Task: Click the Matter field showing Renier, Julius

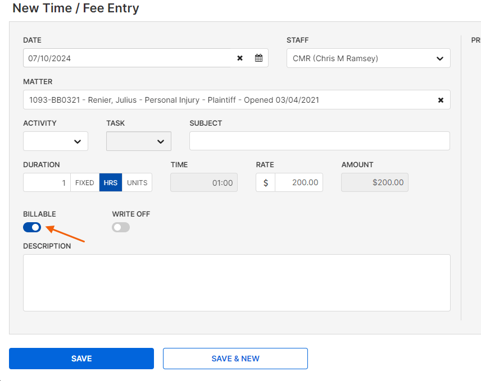Action: pos(225,100)
